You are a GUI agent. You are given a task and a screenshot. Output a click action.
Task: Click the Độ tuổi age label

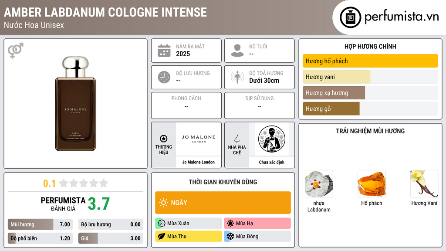258,46
